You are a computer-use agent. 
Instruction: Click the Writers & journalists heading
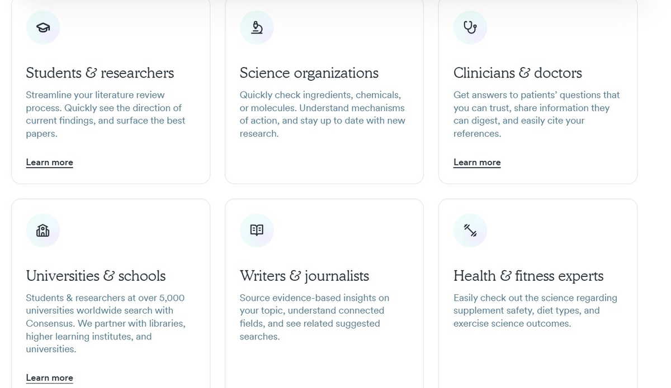click(305, 276)
